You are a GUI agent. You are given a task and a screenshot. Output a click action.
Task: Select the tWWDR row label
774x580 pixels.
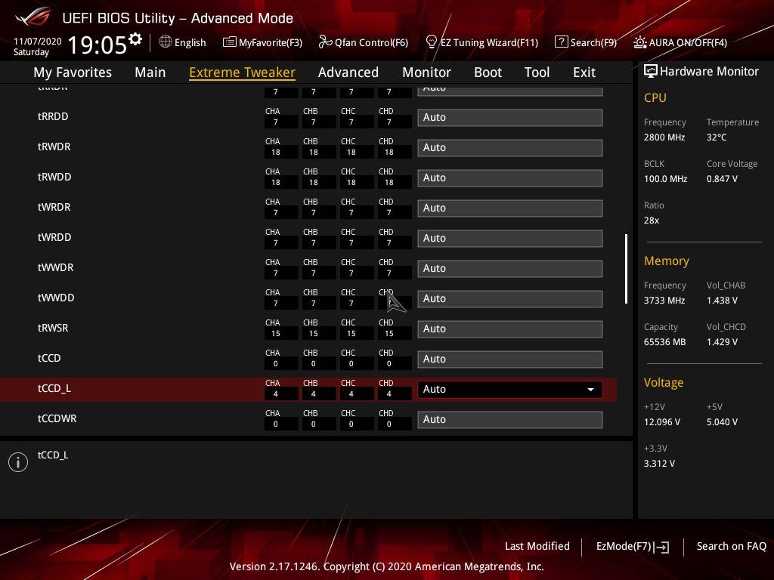pyautogui.click(x=55, y=268)
